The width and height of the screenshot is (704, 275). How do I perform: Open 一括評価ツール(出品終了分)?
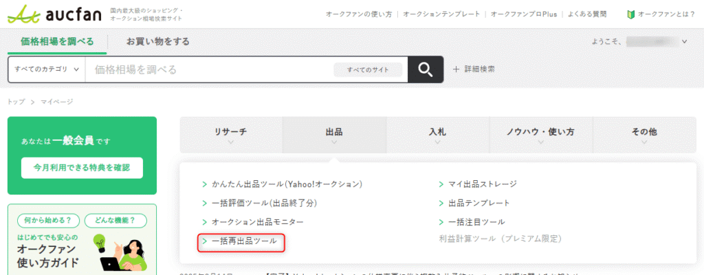[x=265, y=203]
